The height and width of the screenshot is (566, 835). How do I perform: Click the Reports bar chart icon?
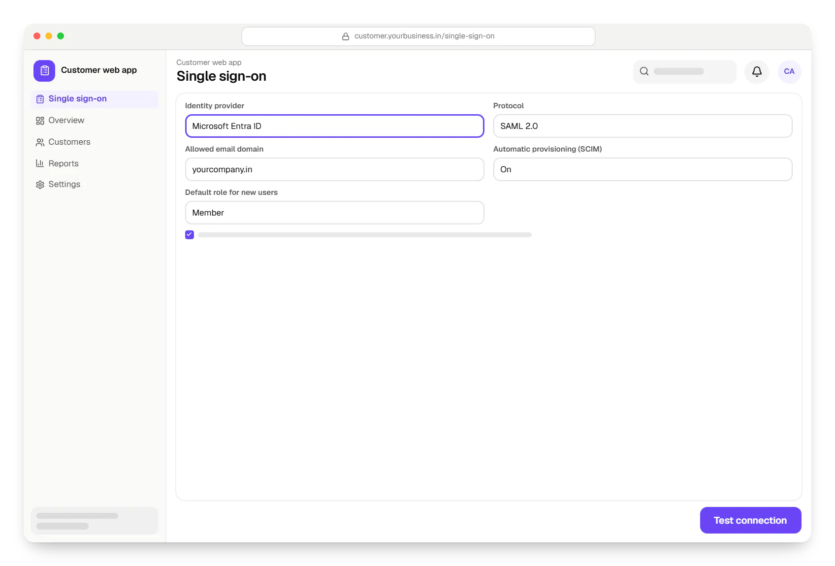click(x=40, y=163)
